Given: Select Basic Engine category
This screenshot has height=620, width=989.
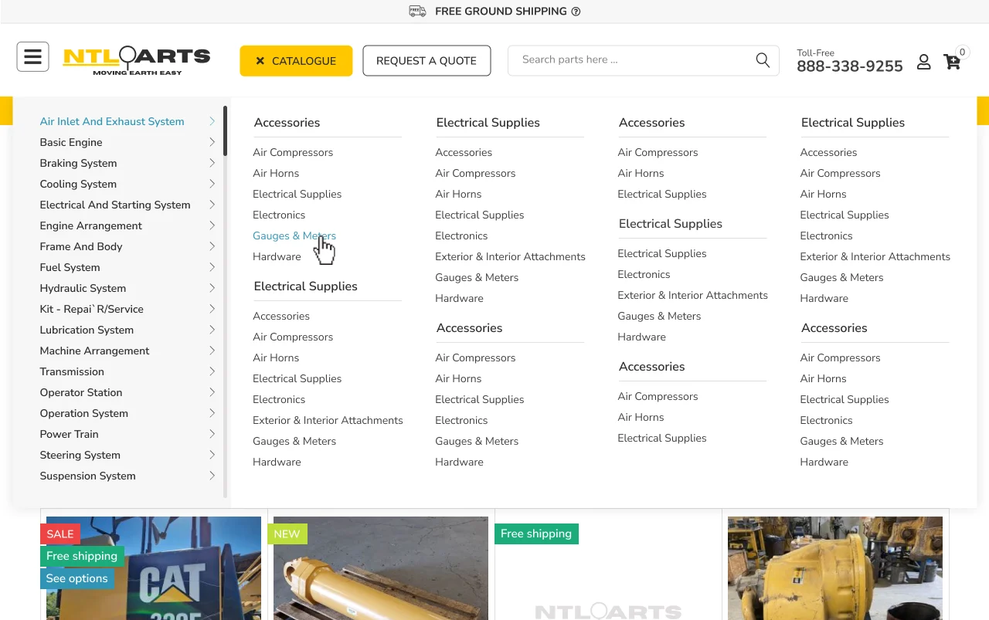Looking at the screenshot, I should pyautogui.click(x=71, y=142).
